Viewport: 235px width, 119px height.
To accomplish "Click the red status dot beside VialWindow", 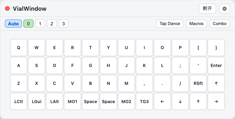I will point(7,8).
